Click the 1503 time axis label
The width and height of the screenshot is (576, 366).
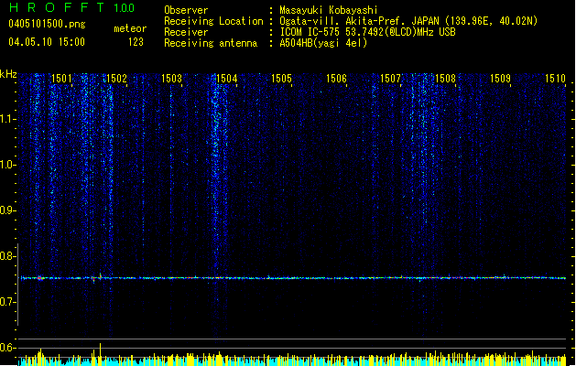click(171, 79)
